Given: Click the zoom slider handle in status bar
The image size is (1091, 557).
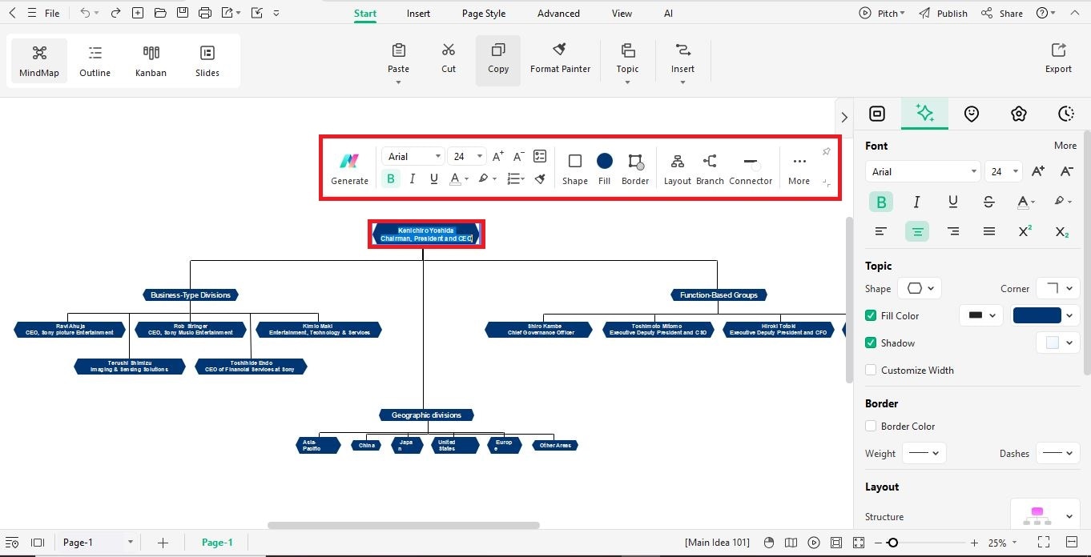Looking at the screenshot, I should (x=892, y=543).
